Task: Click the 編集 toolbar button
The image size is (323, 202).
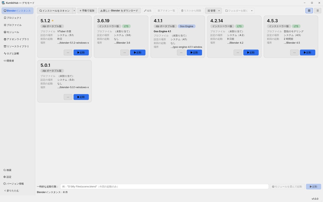Action: tap(148, 11)
